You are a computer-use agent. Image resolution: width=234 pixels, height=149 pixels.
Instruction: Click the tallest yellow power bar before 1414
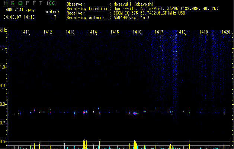84,144
